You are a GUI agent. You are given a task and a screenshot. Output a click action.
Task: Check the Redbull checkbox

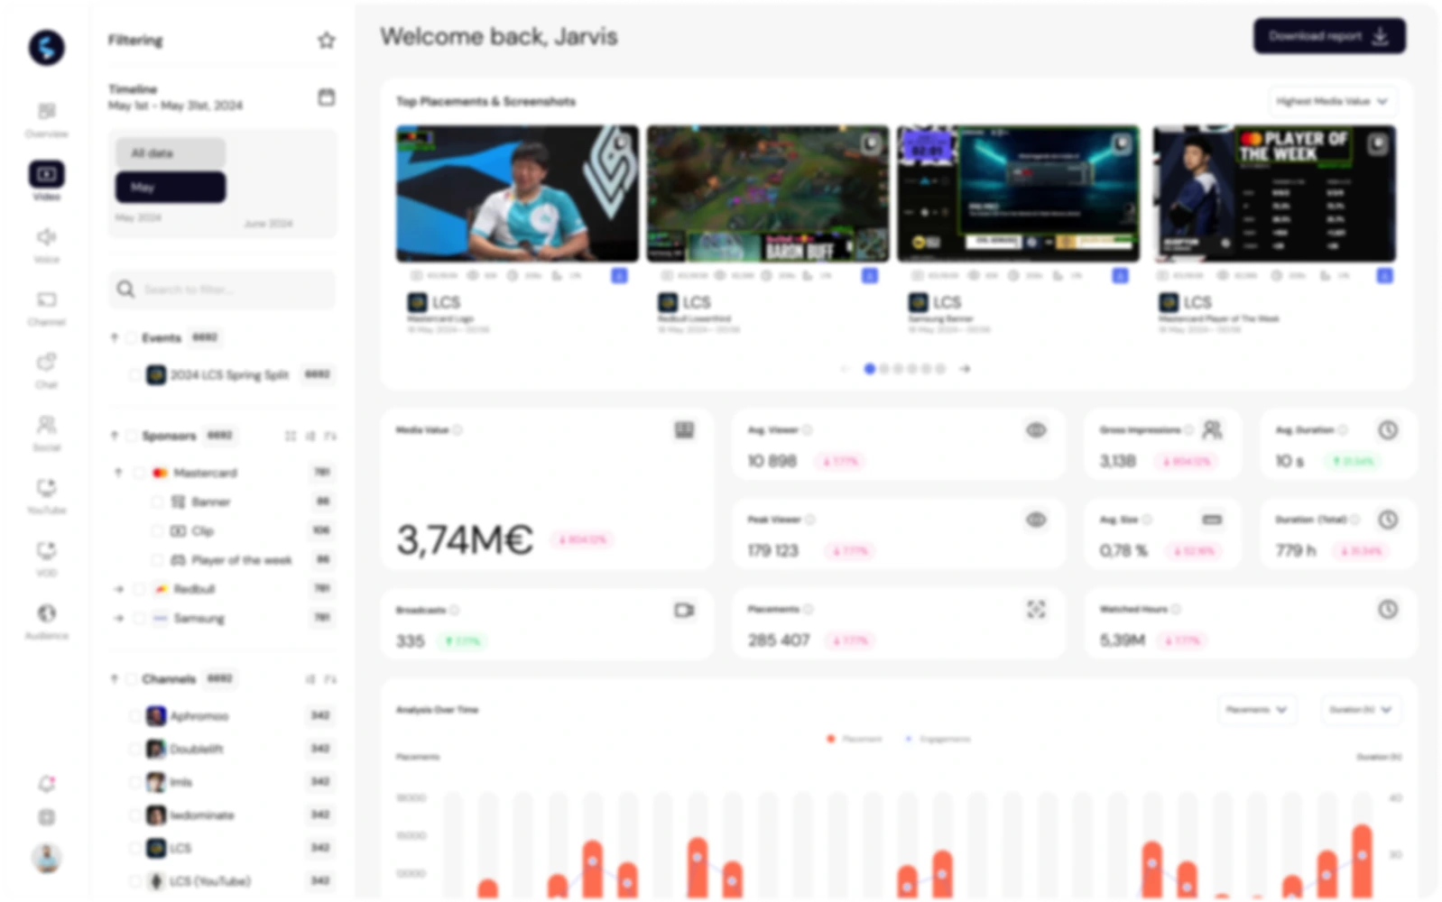pos(139,589)
